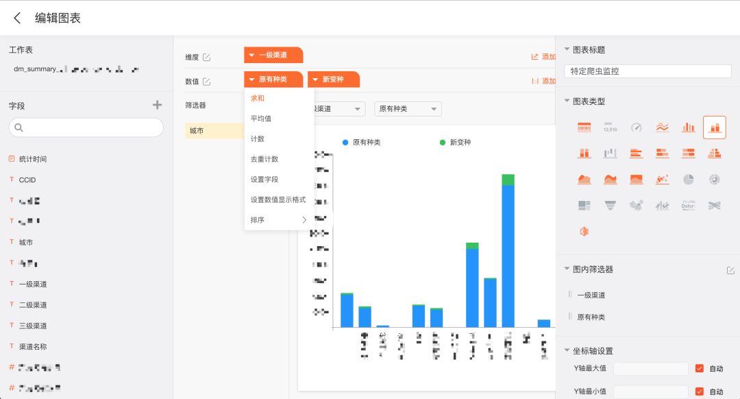Click 添加 on the 数值 row
This screenshot has height=399, width=740.
point(543,81)
